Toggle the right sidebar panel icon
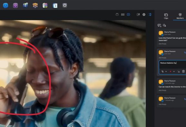Screen dimensions: 186x127 tap(150, 15)
